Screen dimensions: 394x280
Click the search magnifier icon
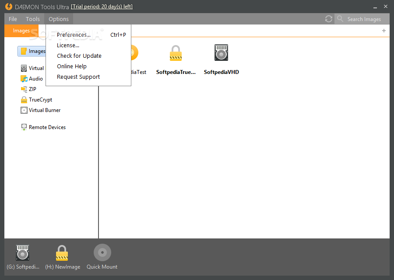pos(340,19)
